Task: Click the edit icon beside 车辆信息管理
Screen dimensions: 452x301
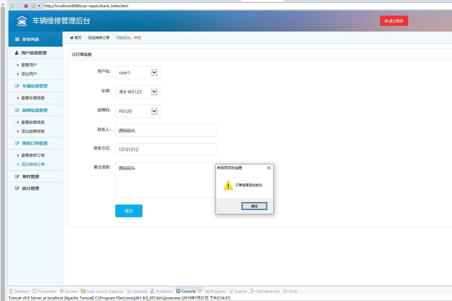Action: point(17,86)
